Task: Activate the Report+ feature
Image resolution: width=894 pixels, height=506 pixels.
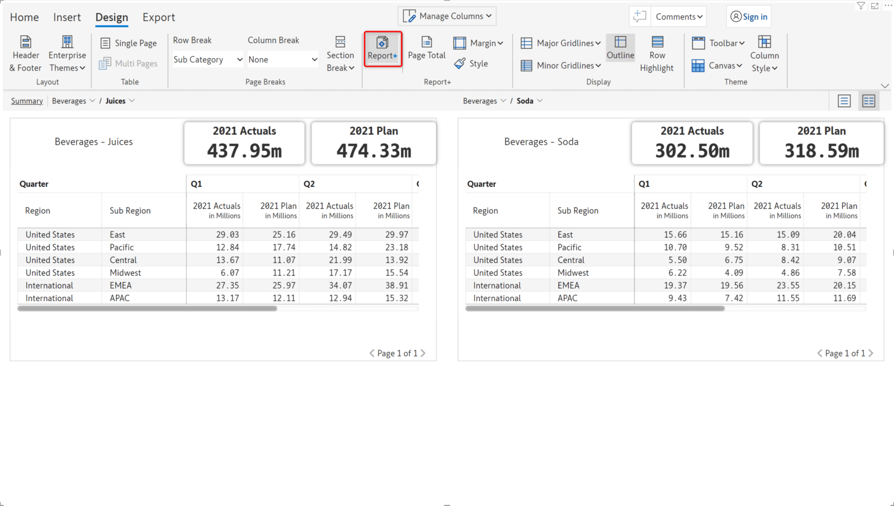Action: tap(382, 49)
